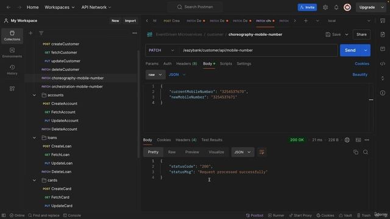Click the Share button

361,35
